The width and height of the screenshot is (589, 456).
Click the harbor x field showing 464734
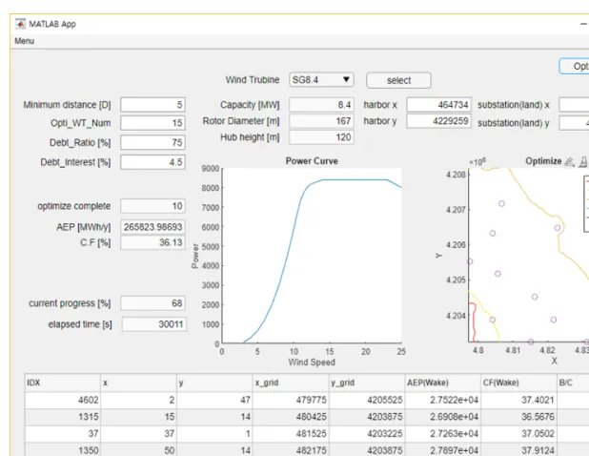tap(438, 105)
